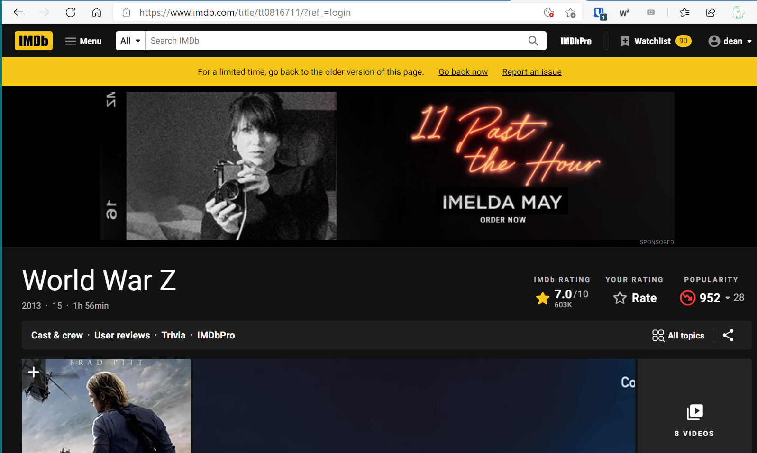Open the Watchlist with 90 items

click(656, 41)
